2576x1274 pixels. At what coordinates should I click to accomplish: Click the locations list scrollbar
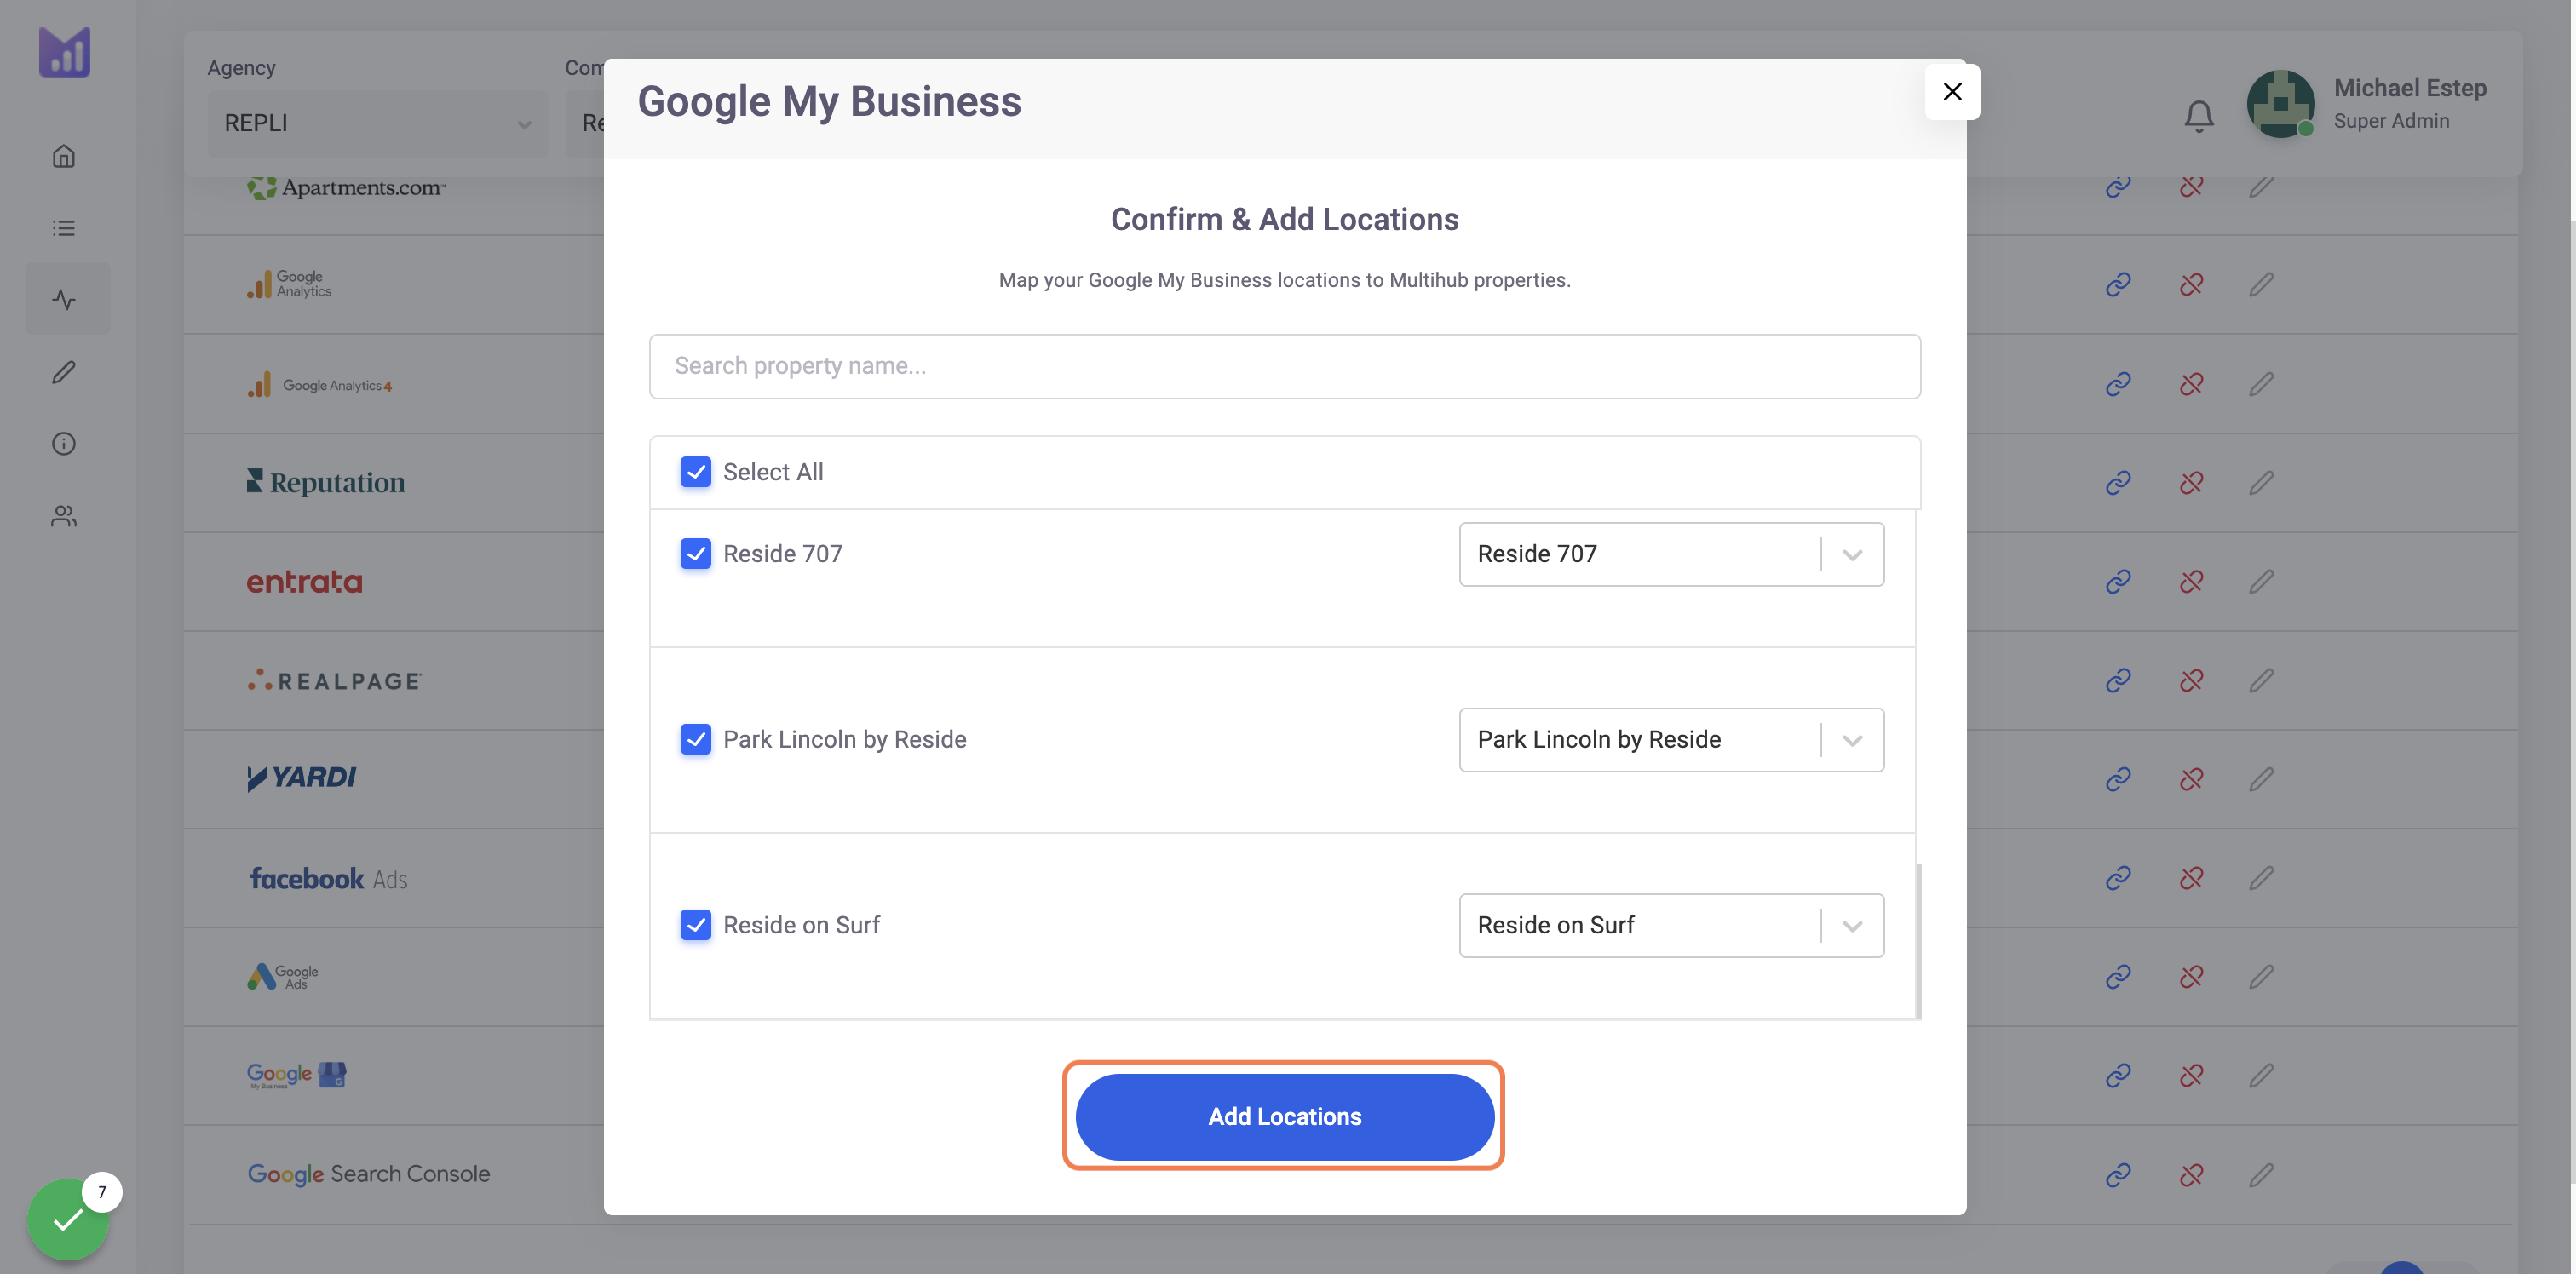click(1918, 940)
